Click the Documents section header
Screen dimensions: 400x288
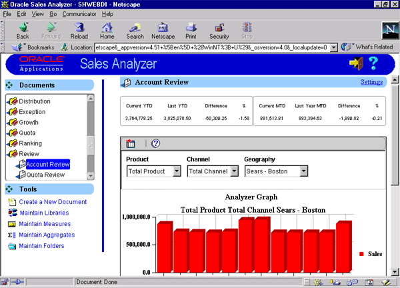[49, 85]
